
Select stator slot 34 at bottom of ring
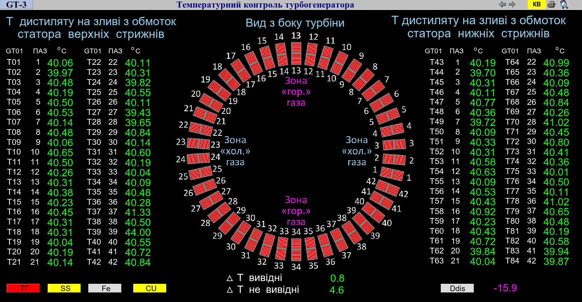click(x=296, y=250)
